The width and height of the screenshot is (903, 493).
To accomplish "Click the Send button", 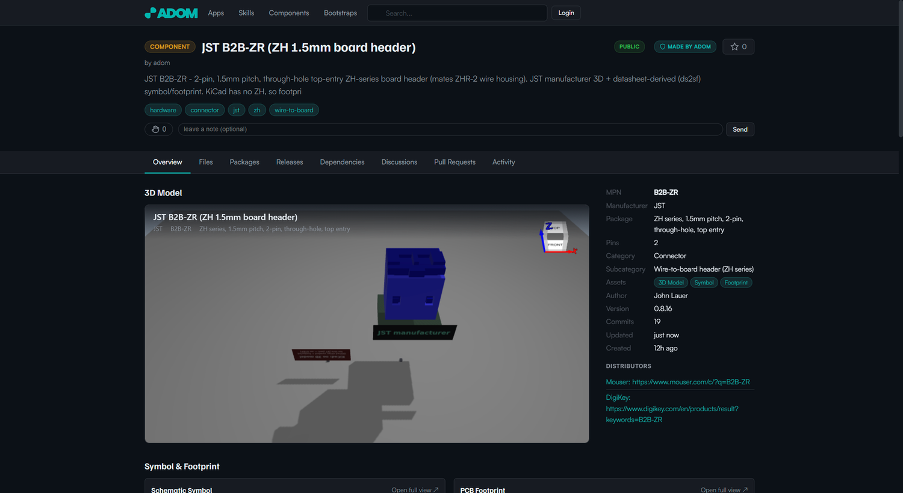I will [740, 129].
